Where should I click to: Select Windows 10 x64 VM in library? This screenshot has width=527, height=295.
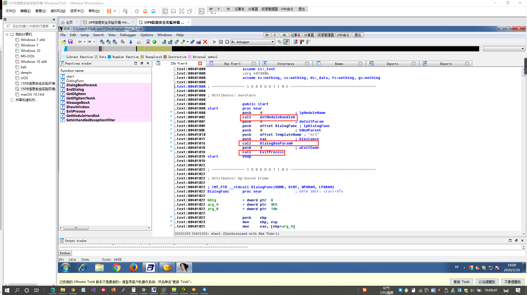click(34, 62)
